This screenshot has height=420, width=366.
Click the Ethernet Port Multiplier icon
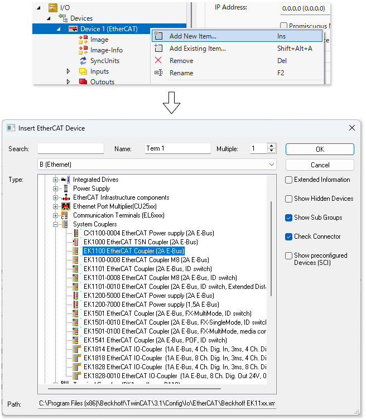[67, 206]
